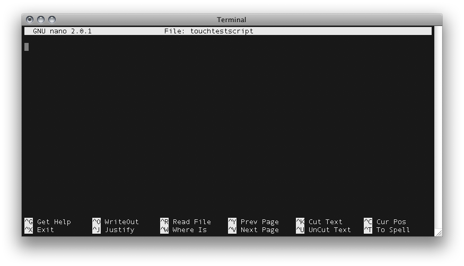Select the ^O WriteOut shortcut label
Viewport: 464px width, 266px height.
[x=116, y=221]
